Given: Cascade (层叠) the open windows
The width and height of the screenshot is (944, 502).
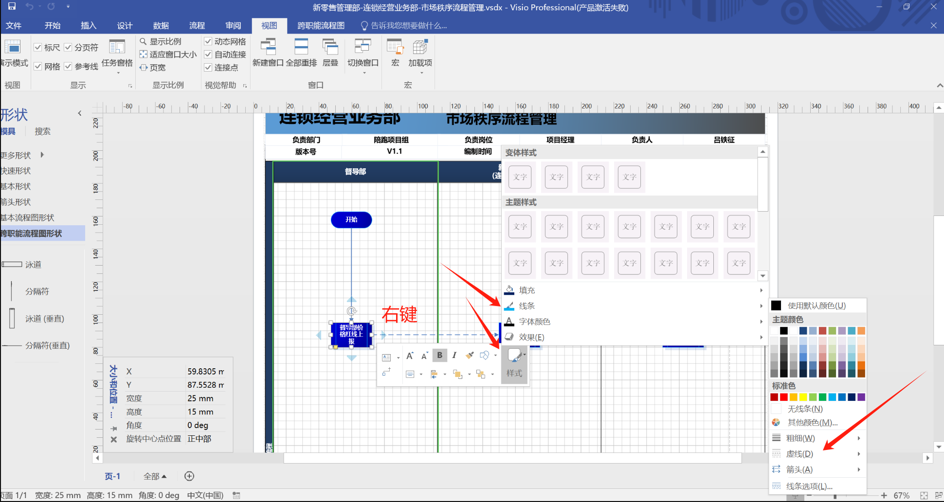Looking at the screenshot, I should (330, 53).
